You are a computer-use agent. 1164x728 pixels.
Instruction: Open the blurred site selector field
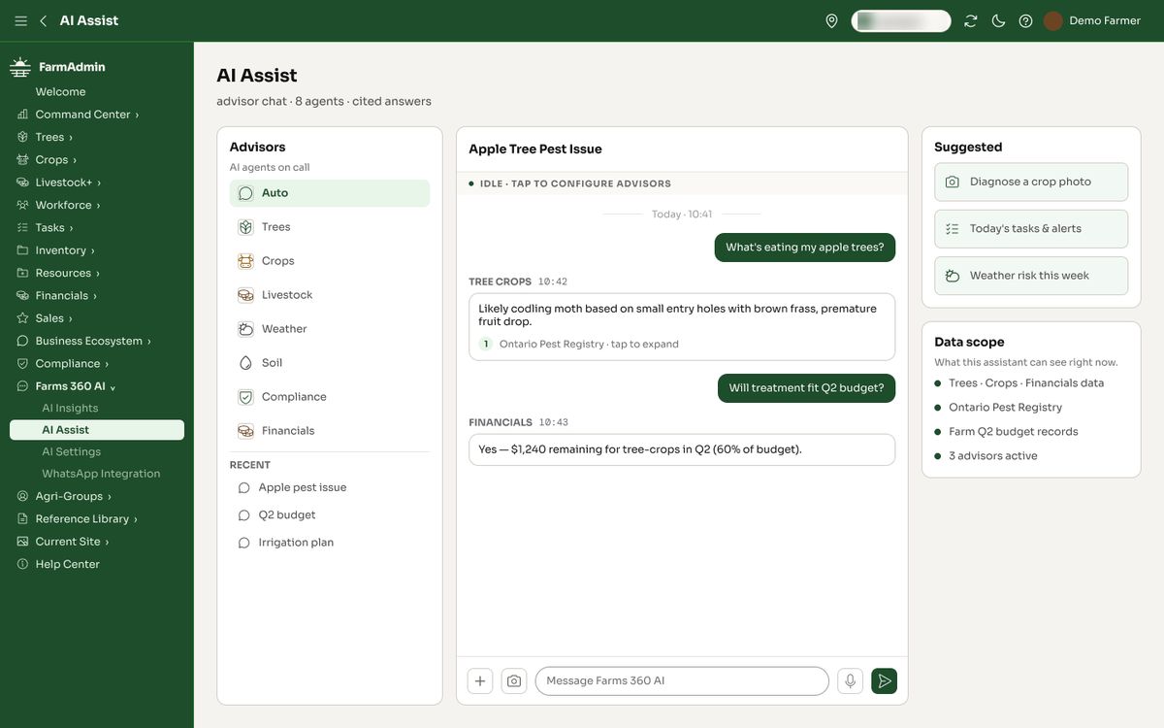(901, 20)
